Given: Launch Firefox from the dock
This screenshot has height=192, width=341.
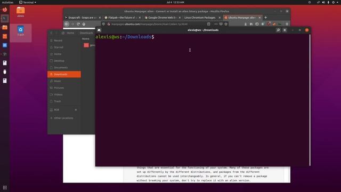Looking at the screenshot, I should (x=5, y=10).
